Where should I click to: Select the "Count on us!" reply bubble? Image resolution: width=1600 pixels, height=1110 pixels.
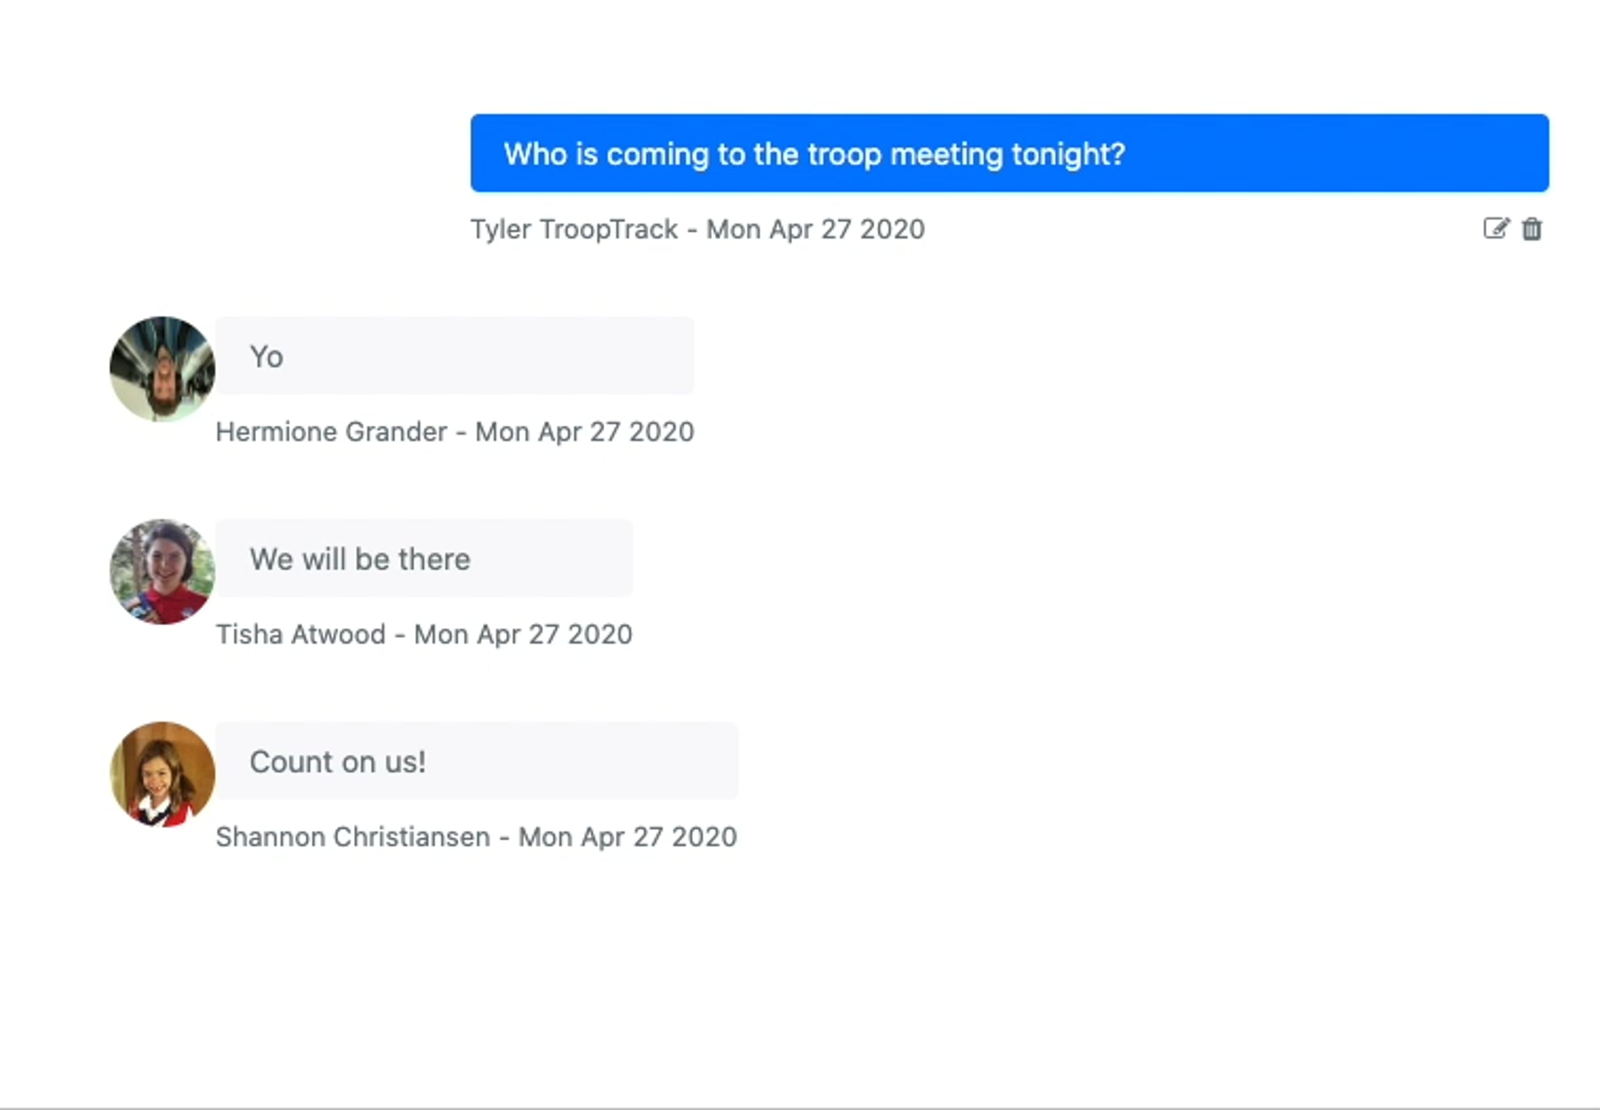476,760
